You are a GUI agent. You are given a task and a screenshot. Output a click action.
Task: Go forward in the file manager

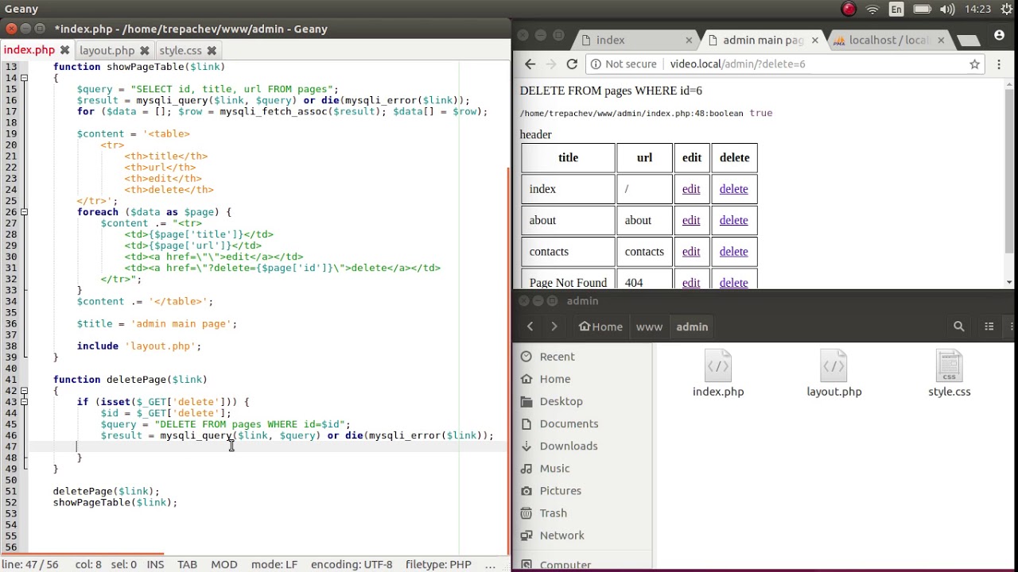554,327
